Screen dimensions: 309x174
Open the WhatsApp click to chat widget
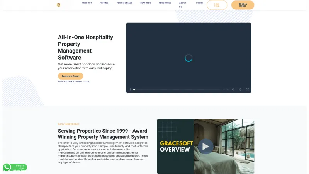[15, 167]
